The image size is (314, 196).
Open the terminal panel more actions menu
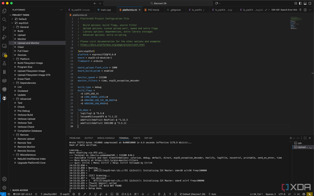pyautogui.click(x=298, y=138)
